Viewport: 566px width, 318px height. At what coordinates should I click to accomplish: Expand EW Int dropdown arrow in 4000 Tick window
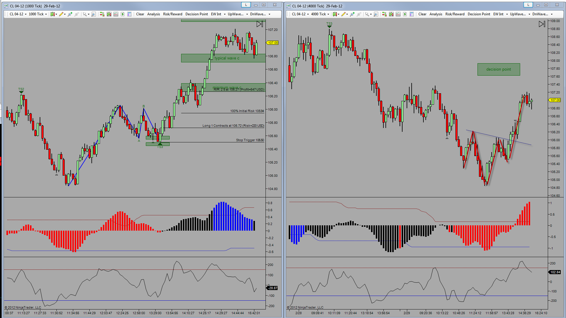(507, 14)
